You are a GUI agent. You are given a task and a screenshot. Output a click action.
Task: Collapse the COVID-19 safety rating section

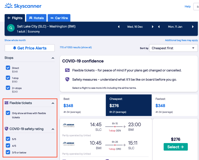53,129
